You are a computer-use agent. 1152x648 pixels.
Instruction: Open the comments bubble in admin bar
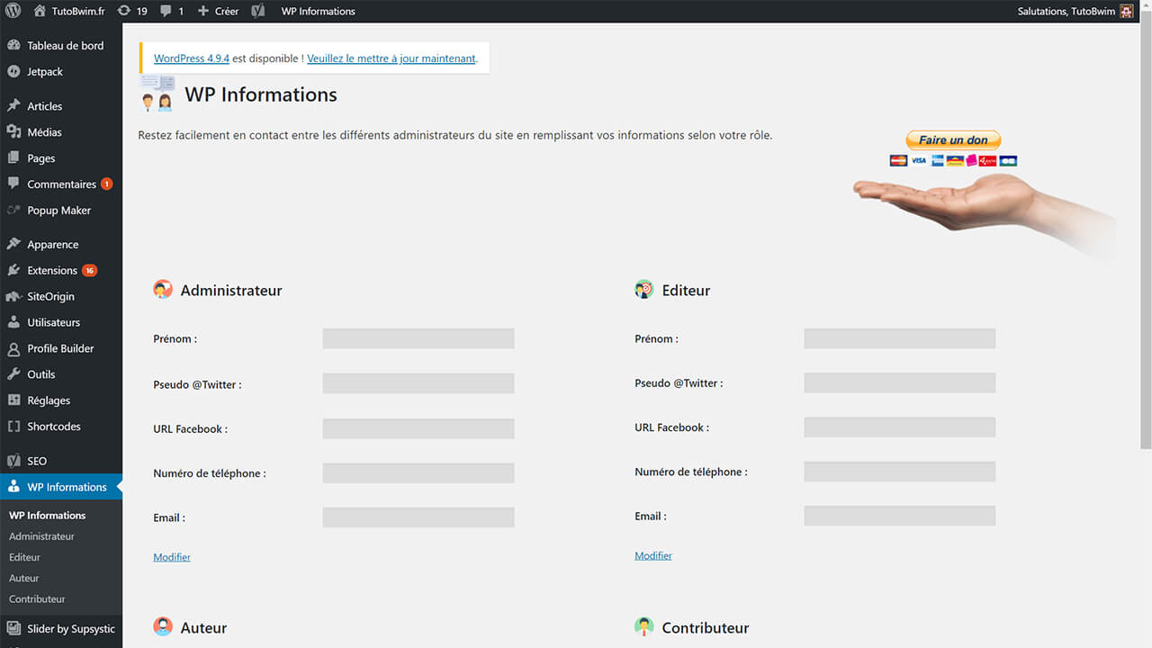point(166,11)
